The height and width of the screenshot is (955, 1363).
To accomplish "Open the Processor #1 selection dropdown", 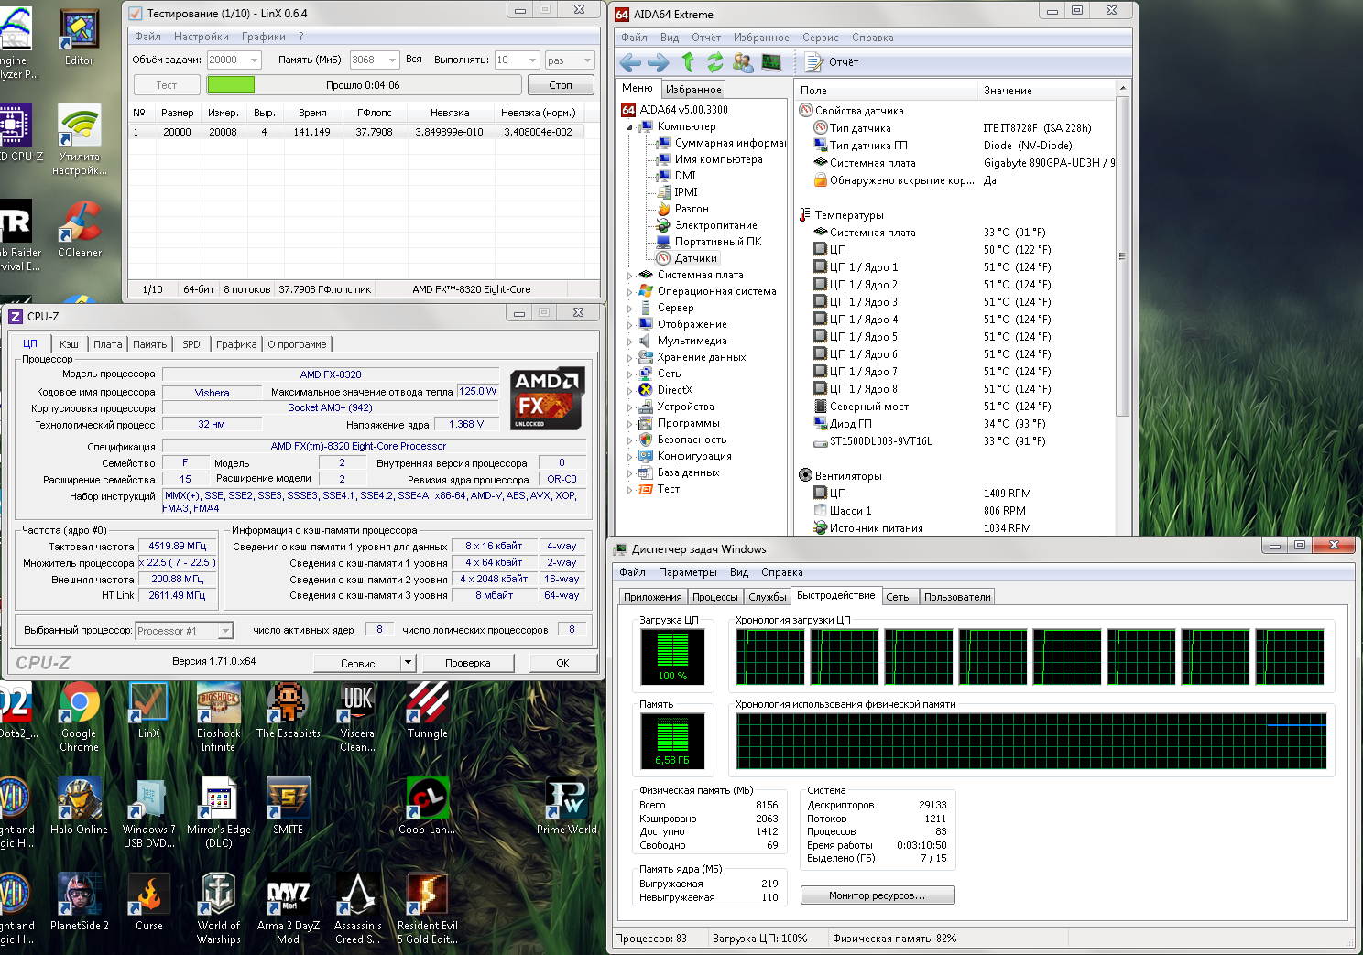I will pos(225,631).
